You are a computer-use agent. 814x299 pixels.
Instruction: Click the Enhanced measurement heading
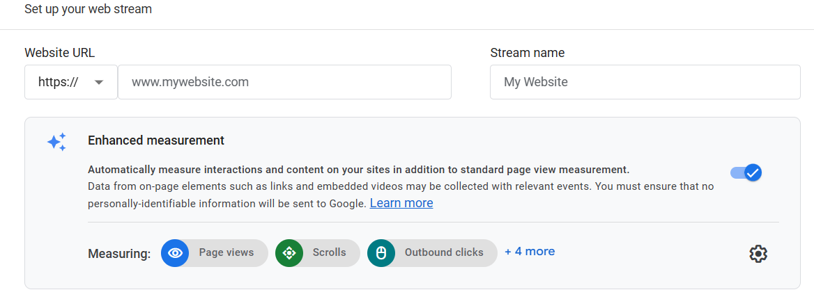click(x=155, y=140)
